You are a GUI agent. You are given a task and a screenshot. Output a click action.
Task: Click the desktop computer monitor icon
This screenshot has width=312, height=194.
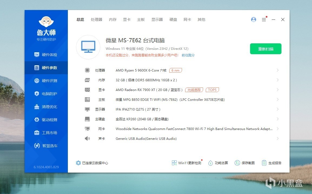88,47
